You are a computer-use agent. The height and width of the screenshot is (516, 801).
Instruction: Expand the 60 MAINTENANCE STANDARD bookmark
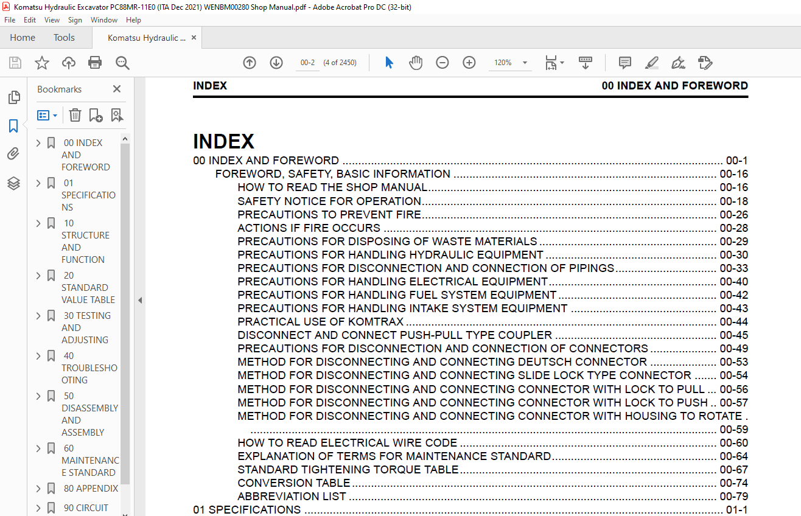[x=38, y=448]
